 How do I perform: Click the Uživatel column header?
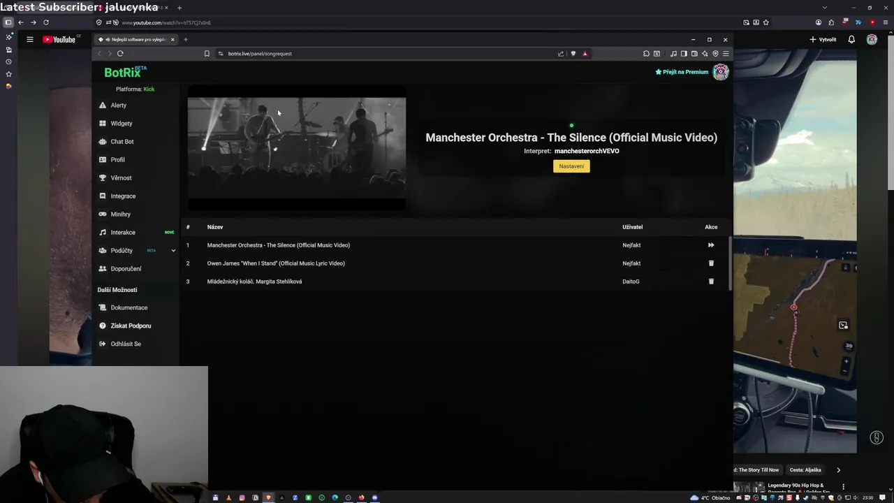632,227
